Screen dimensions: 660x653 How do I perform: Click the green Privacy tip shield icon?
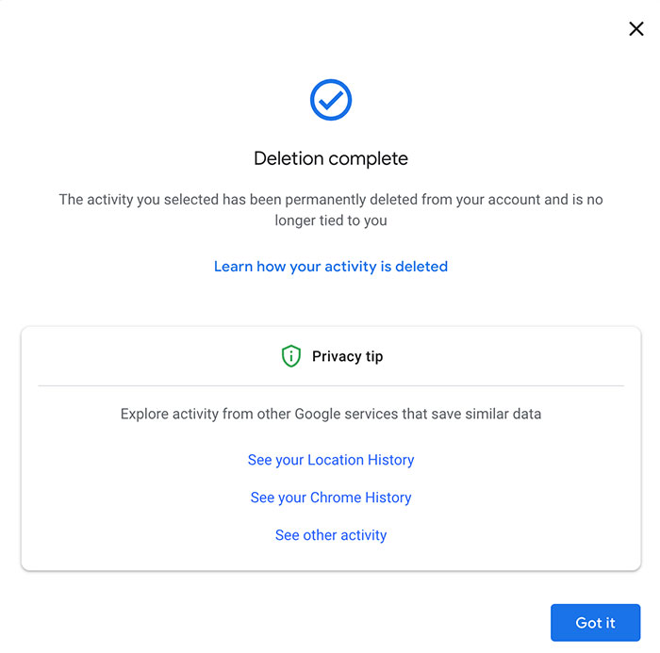point(291,356)
